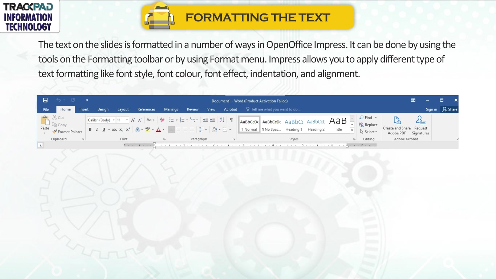Open the Change Case (Aa) dropdown
The image size is (496, 279).
click(150, 120)
